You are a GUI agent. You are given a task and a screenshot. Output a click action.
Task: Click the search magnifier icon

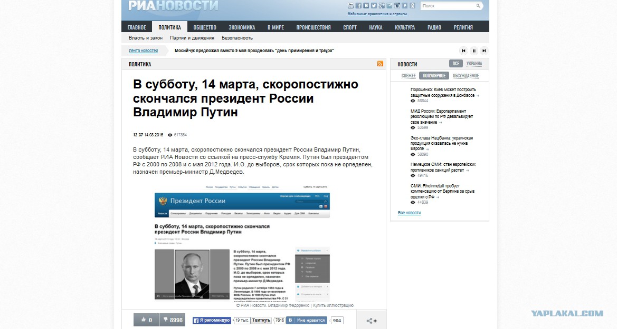(478, 6)
